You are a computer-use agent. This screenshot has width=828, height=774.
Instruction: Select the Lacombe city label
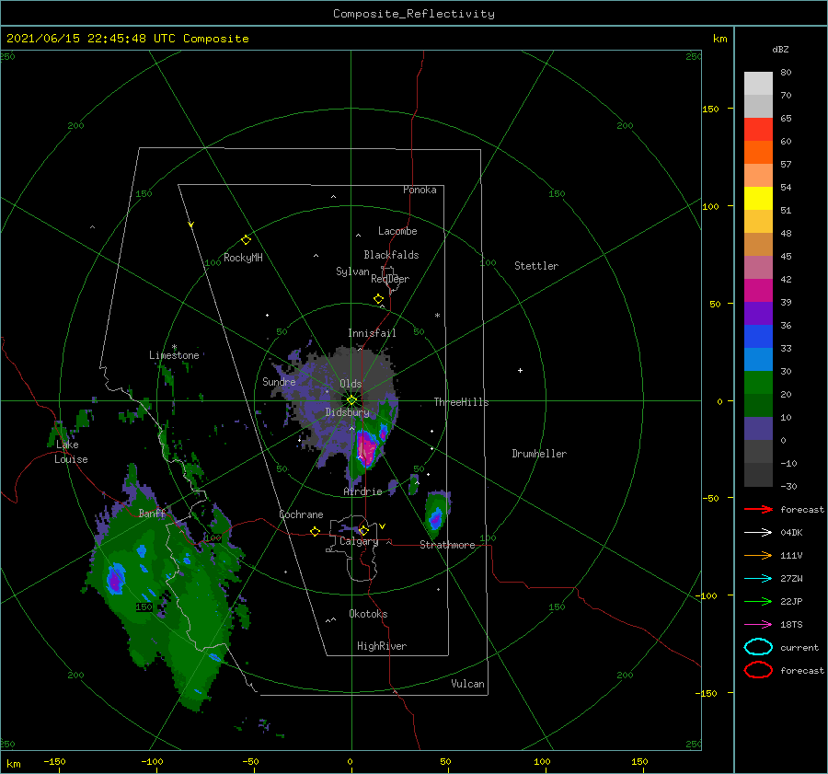click(x=397, y=231)
